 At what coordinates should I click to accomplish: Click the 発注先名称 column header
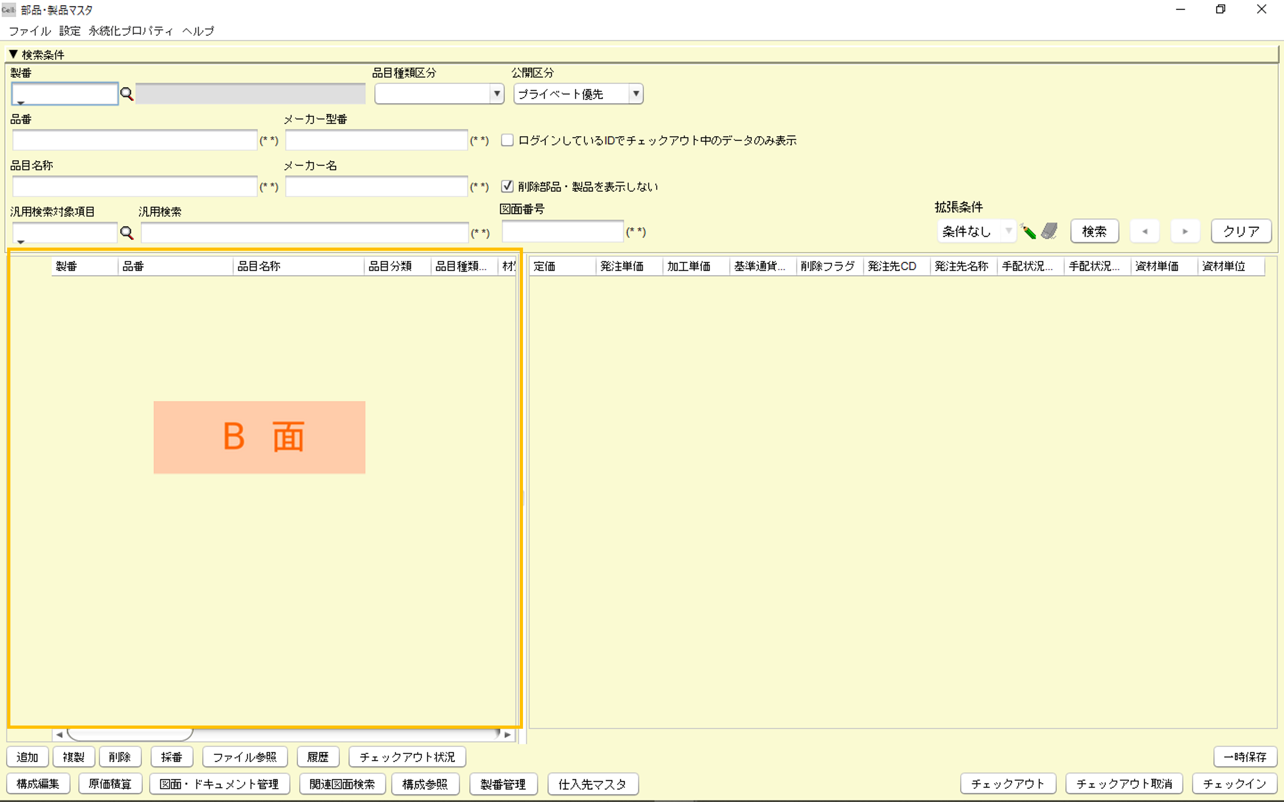pos(964,266)
